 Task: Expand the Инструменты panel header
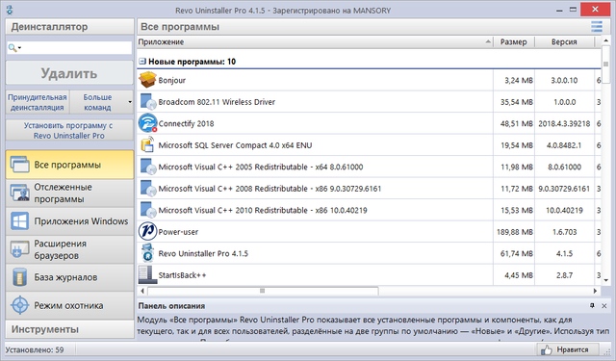69,329
